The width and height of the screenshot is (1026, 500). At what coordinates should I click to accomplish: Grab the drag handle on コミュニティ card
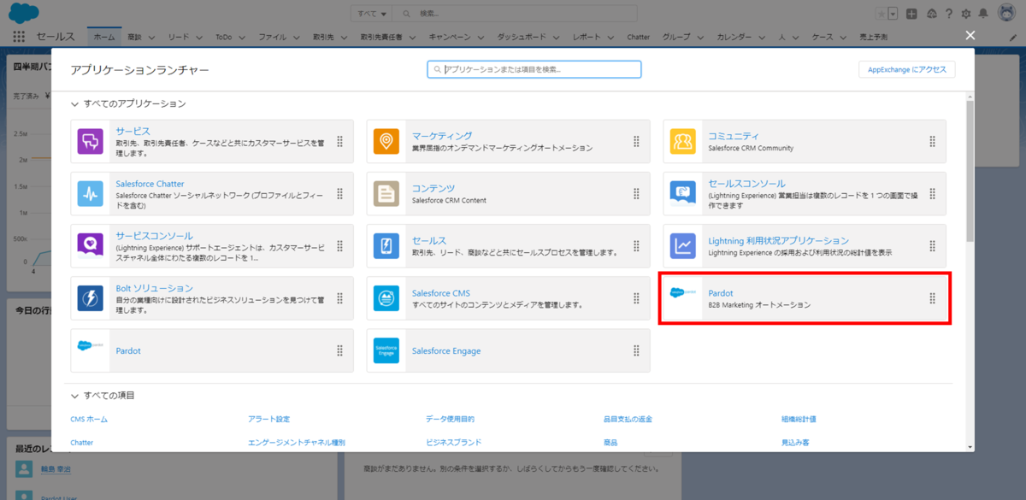tap(933, 141)
